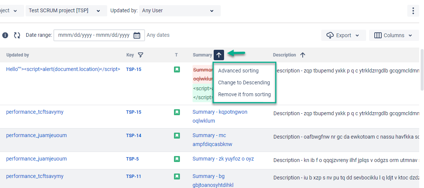Expand the Columns dropdown
This screenshot has height=188, width=424.
(x=394, y=35)
